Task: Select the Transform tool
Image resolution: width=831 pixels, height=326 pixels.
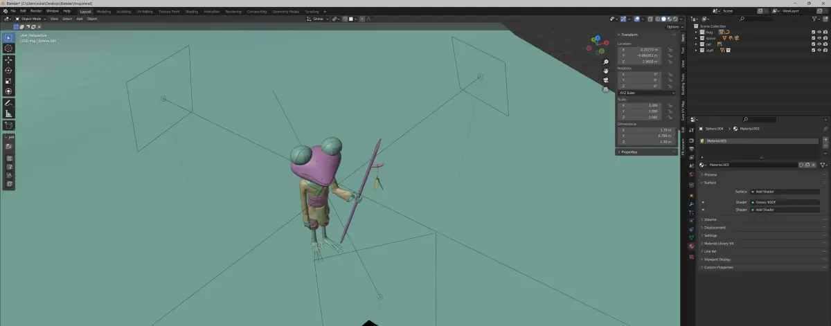Action: click(9, 91)
